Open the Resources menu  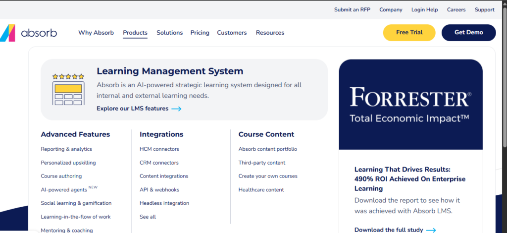coord(270,33)
